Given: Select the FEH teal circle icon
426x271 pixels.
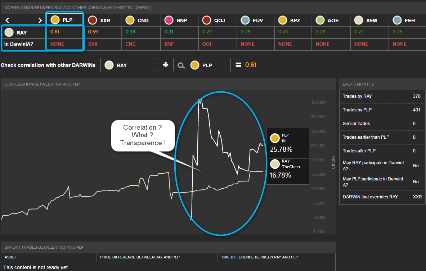Looking at the screenshot, I should (x=397, y=20).
